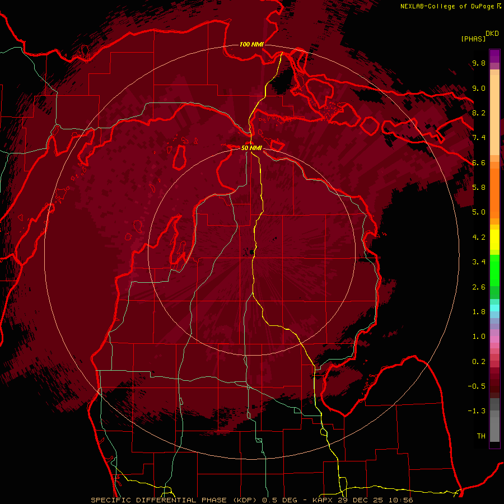Viewport: 504px width, 504px height.
Task: Select the 1.8 legend value
Action: point(479,312)
